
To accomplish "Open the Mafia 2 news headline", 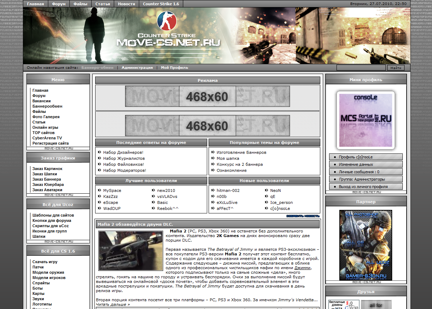I will pos(135,224).
